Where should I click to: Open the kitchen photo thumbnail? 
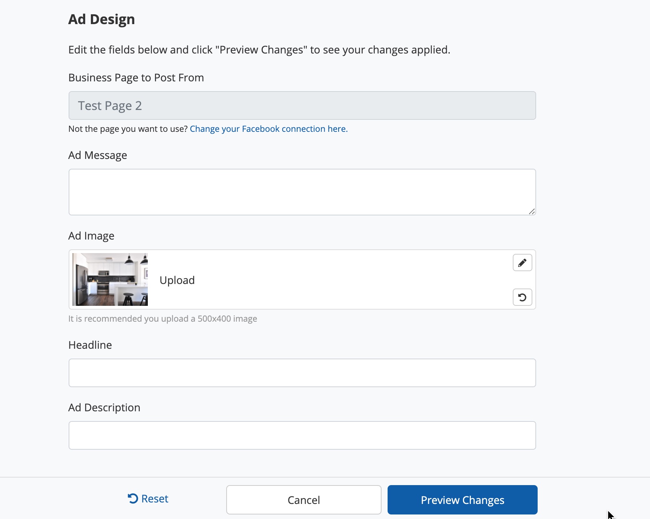coord(110,279)
